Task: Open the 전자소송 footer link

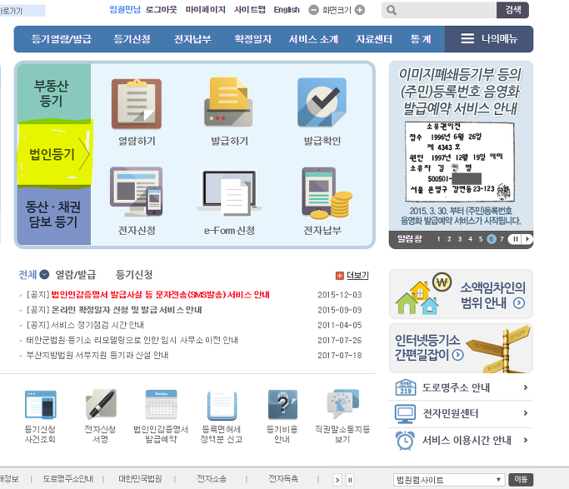Action: [212, 479]
